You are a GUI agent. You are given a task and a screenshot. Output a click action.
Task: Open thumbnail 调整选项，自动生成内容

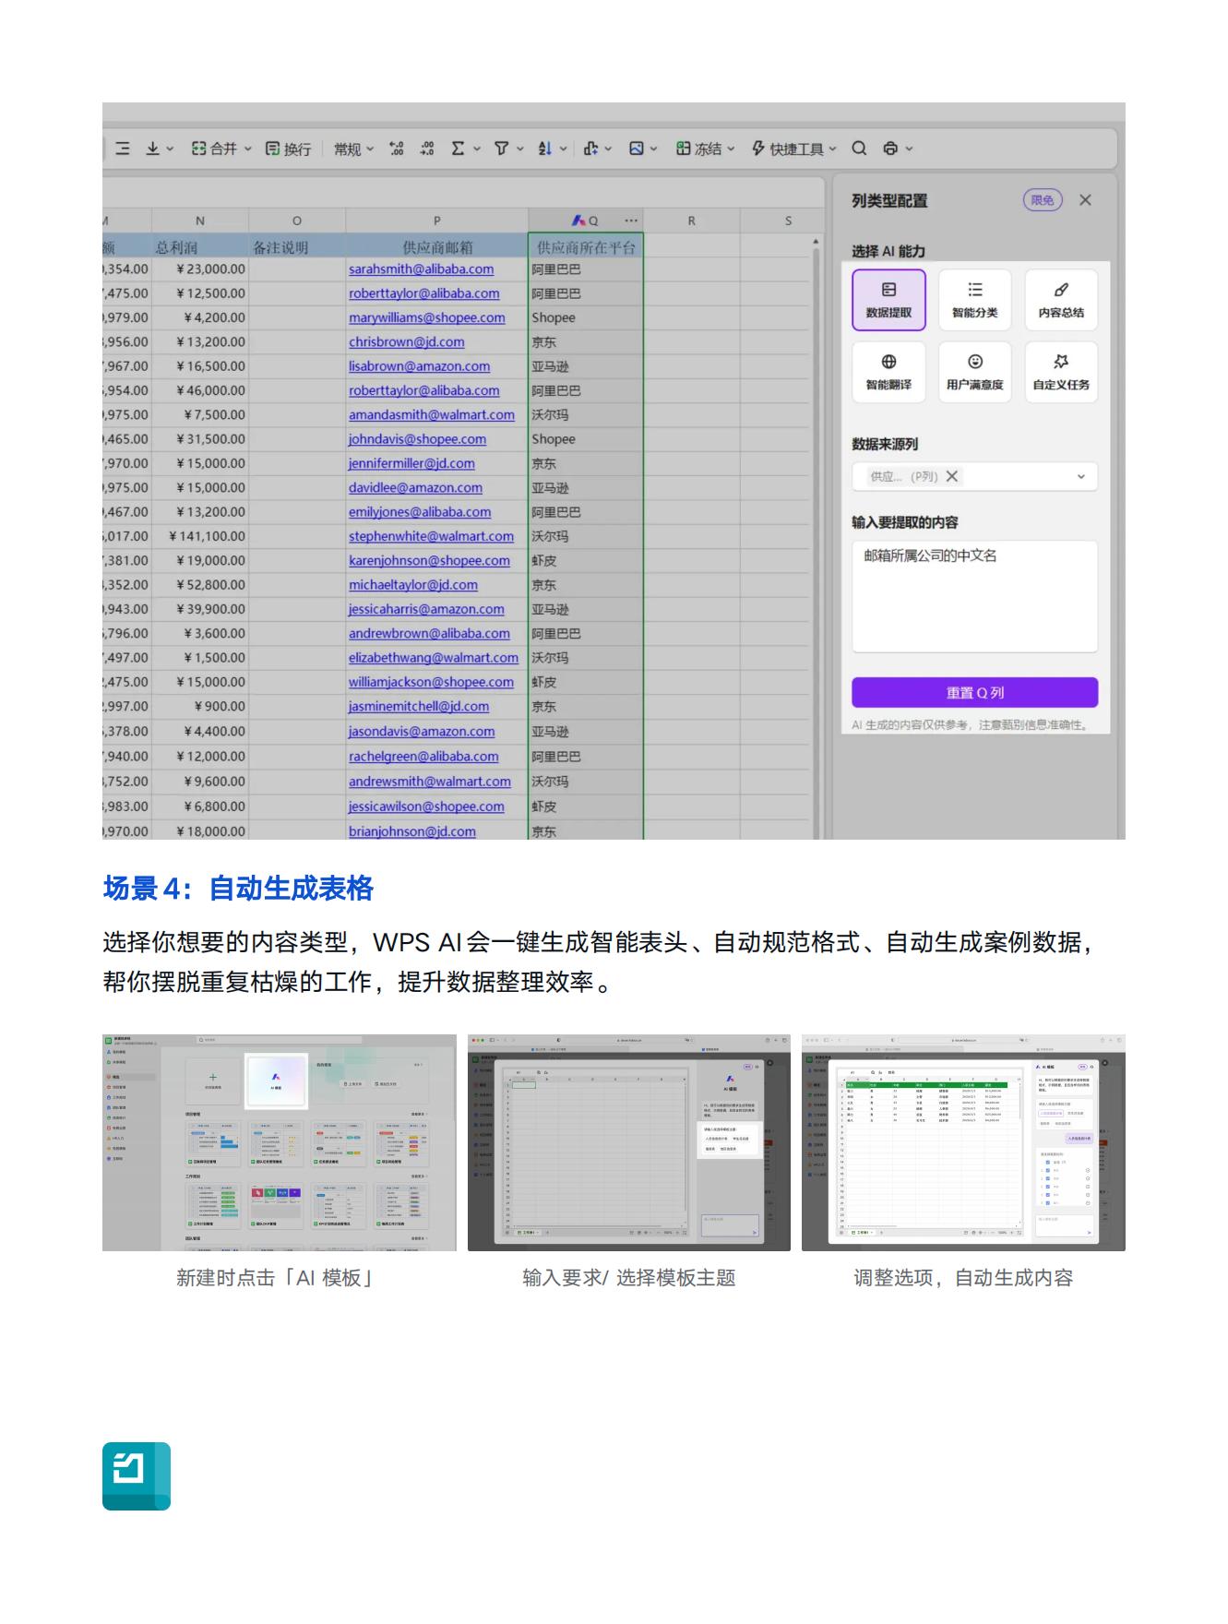pyautogui.click(x=963, y=1142)
